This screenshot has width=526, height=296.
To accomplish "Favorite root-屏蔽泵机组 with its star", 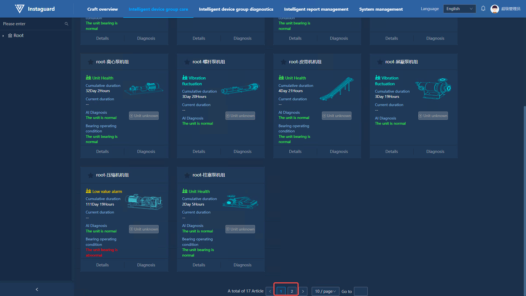I will (380, 62).
